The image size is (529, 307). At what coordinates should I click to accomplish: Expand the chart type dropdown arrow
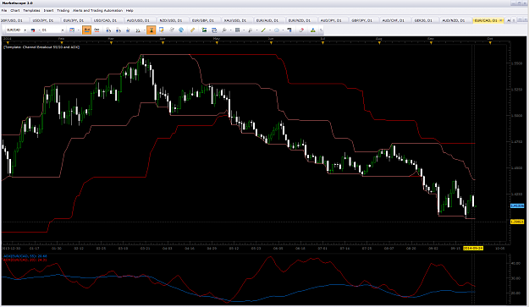[x=78, y=30]
